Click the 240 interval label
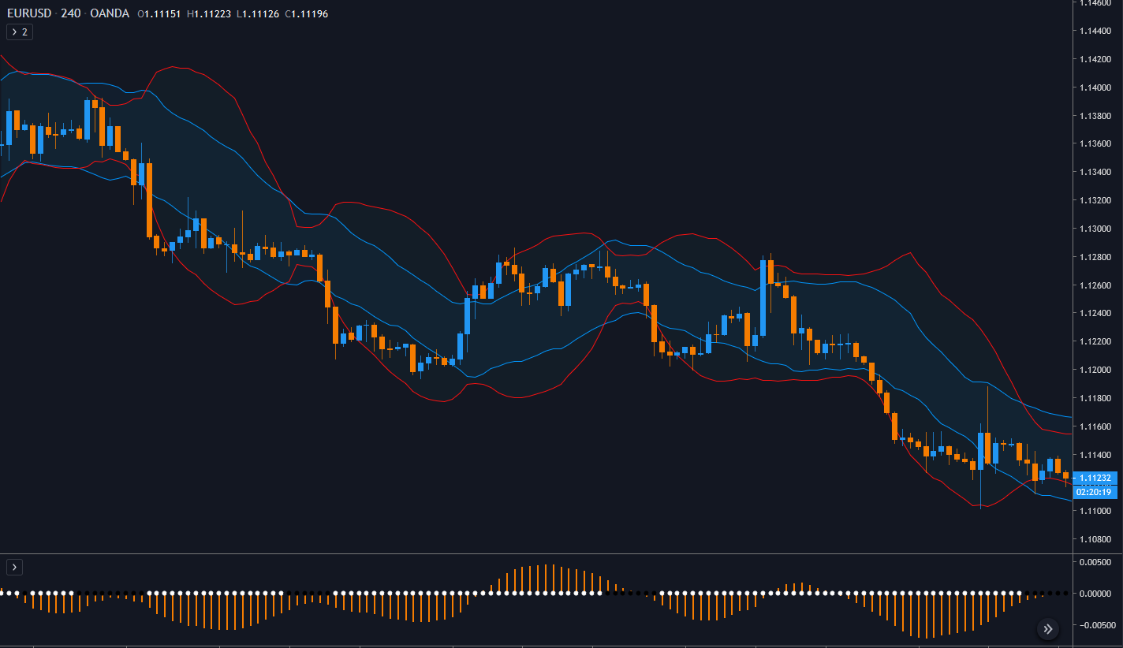1123x648 pixels. click(x=71, y=13)
